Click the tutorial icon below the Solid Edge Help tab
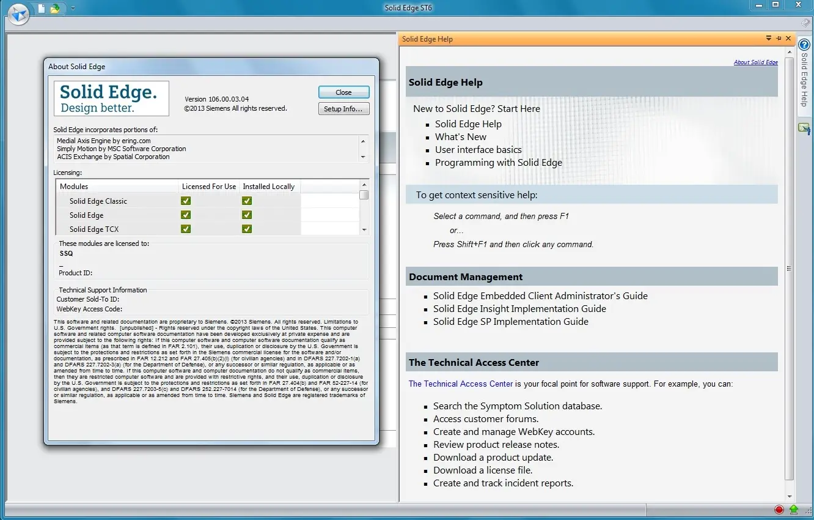This screenshot has width=814, height=520. (x=804, y=128)
